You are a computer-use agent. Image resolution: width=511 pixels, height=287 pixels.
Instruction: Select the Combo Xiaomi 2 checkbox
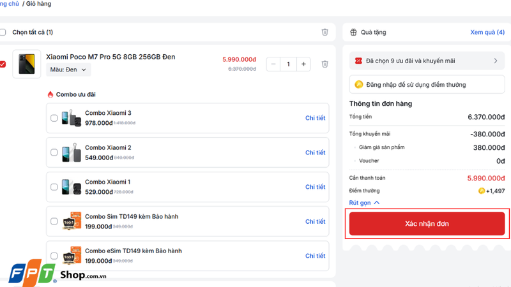tap(54, 152)
